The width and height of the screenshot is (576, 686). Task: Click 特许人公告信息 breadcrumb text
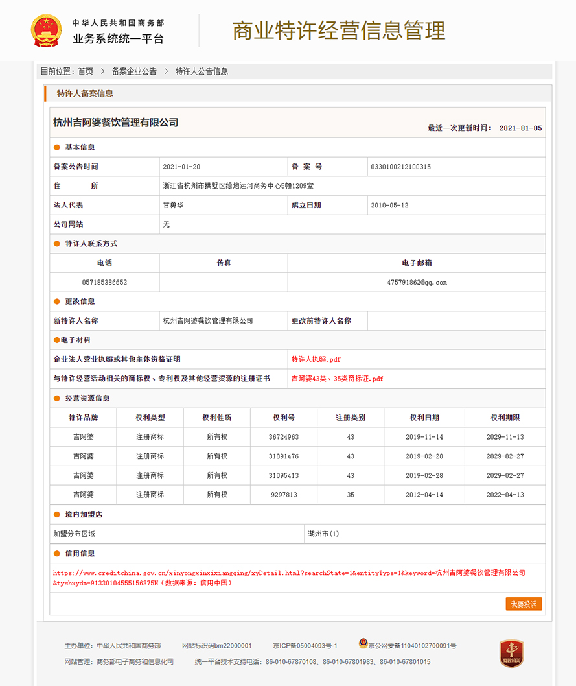coord(202,71)
